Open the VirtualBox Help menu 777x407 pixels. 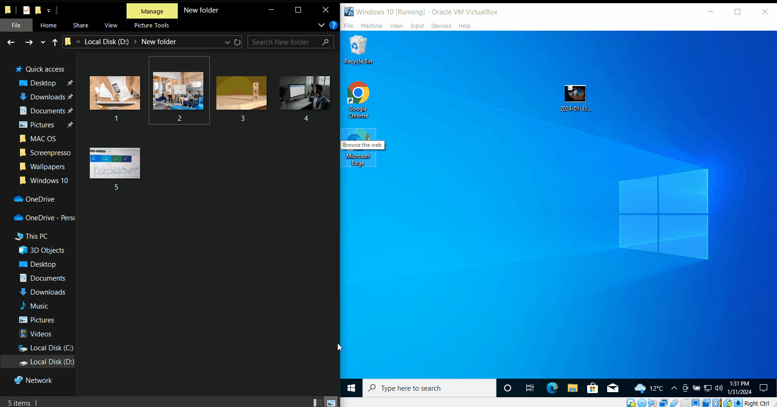tap(464, 26)
